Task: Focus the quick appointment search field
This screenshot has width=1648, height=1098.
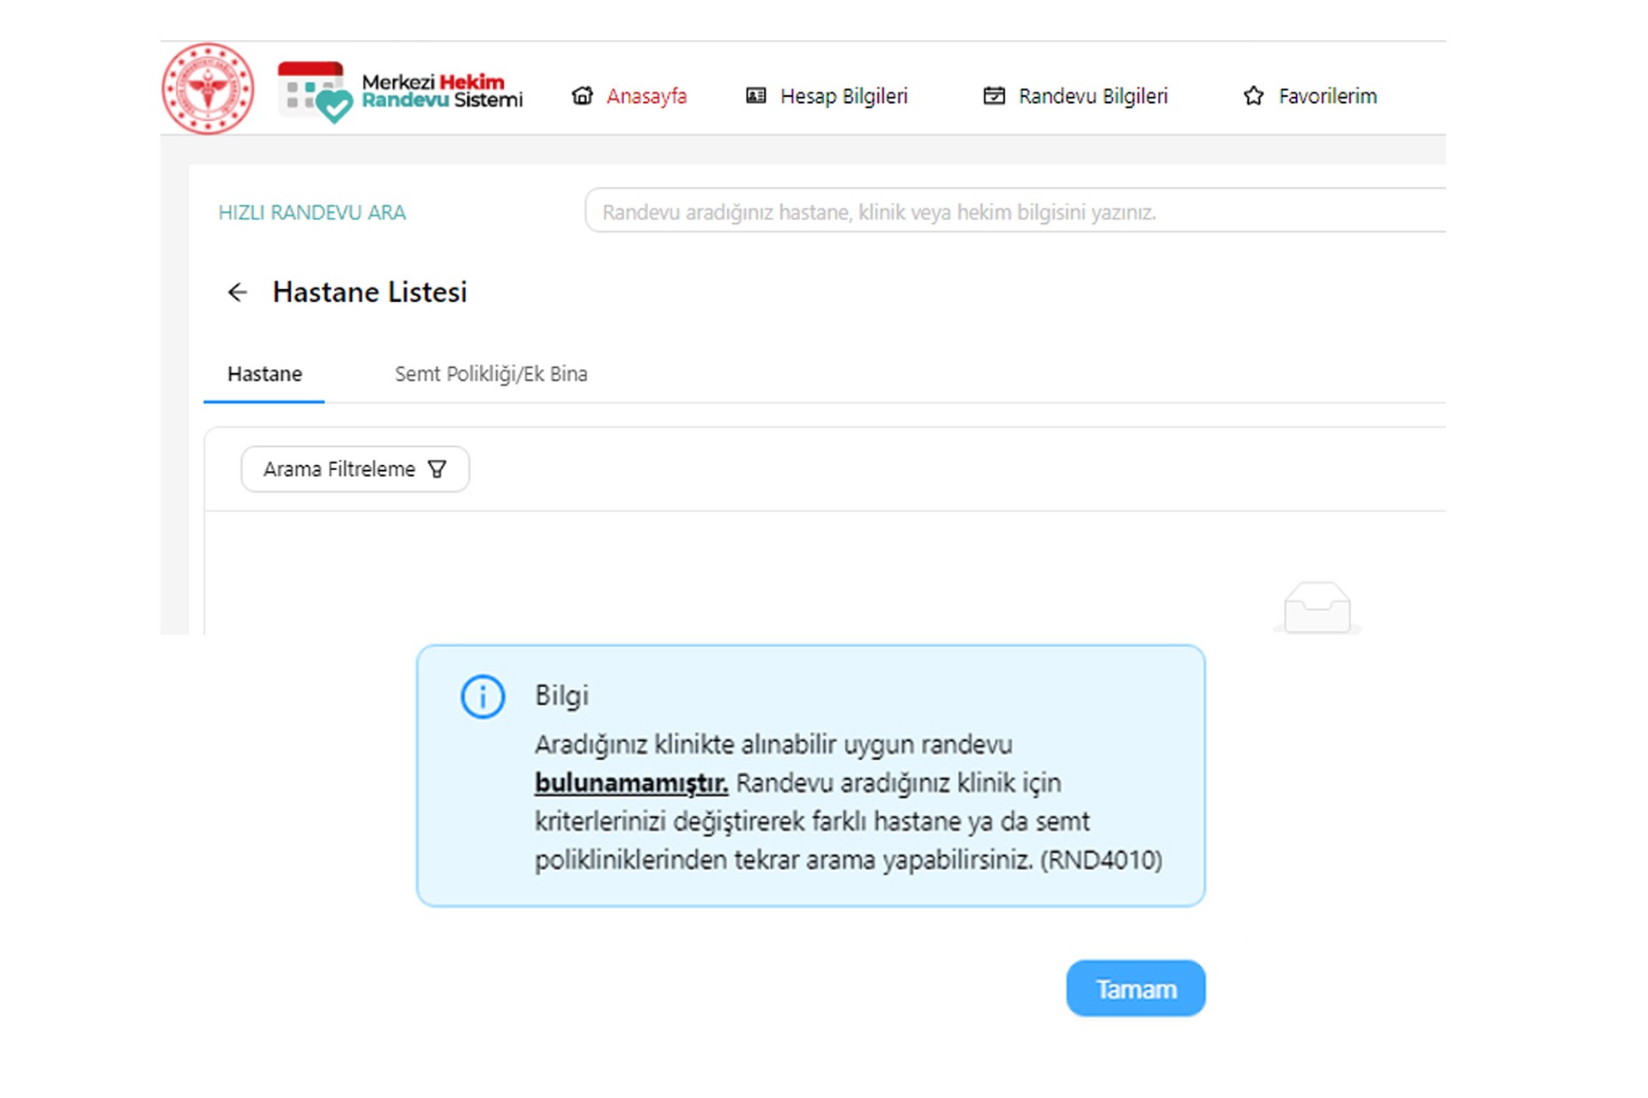Action: click(x=1015, y=211)
